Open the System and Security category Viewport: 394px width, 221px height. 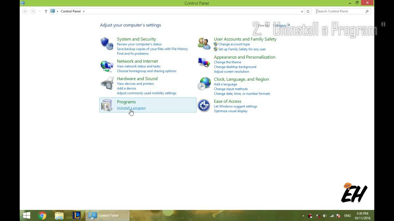tap(136, 39)
